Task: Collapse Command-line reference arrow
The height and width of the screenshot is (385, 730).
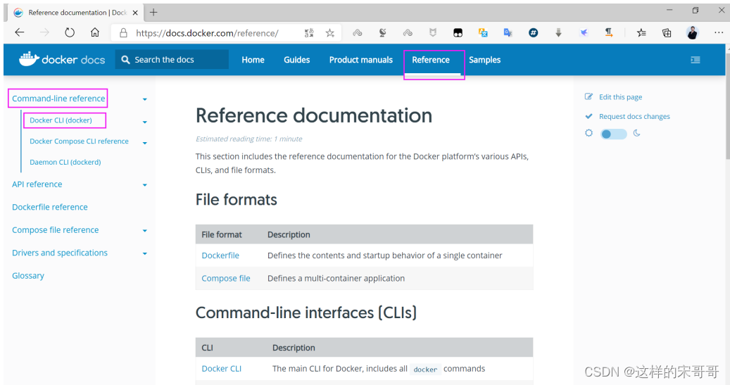Action: (145, 99)
